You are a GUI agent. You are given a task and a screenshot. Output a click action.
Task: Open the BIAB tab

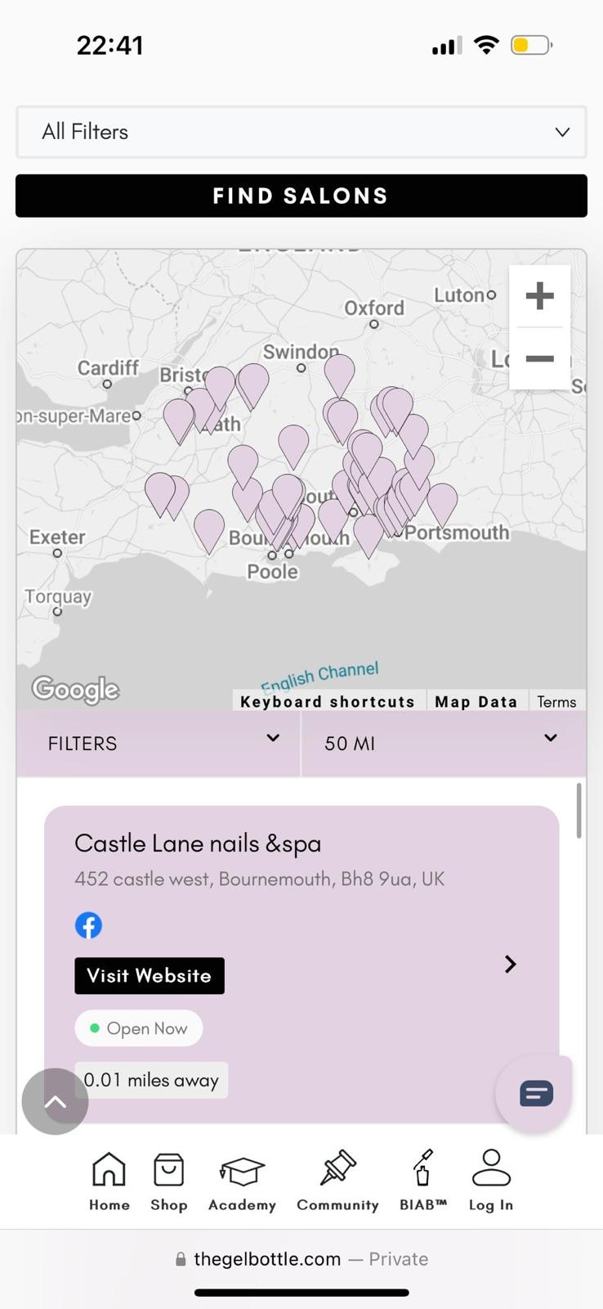(x=423, y=1181)
